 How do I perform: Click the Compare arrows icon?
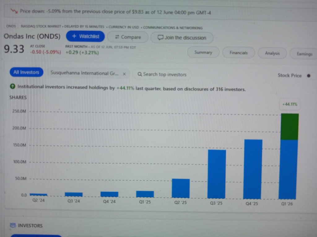[117, 37]
